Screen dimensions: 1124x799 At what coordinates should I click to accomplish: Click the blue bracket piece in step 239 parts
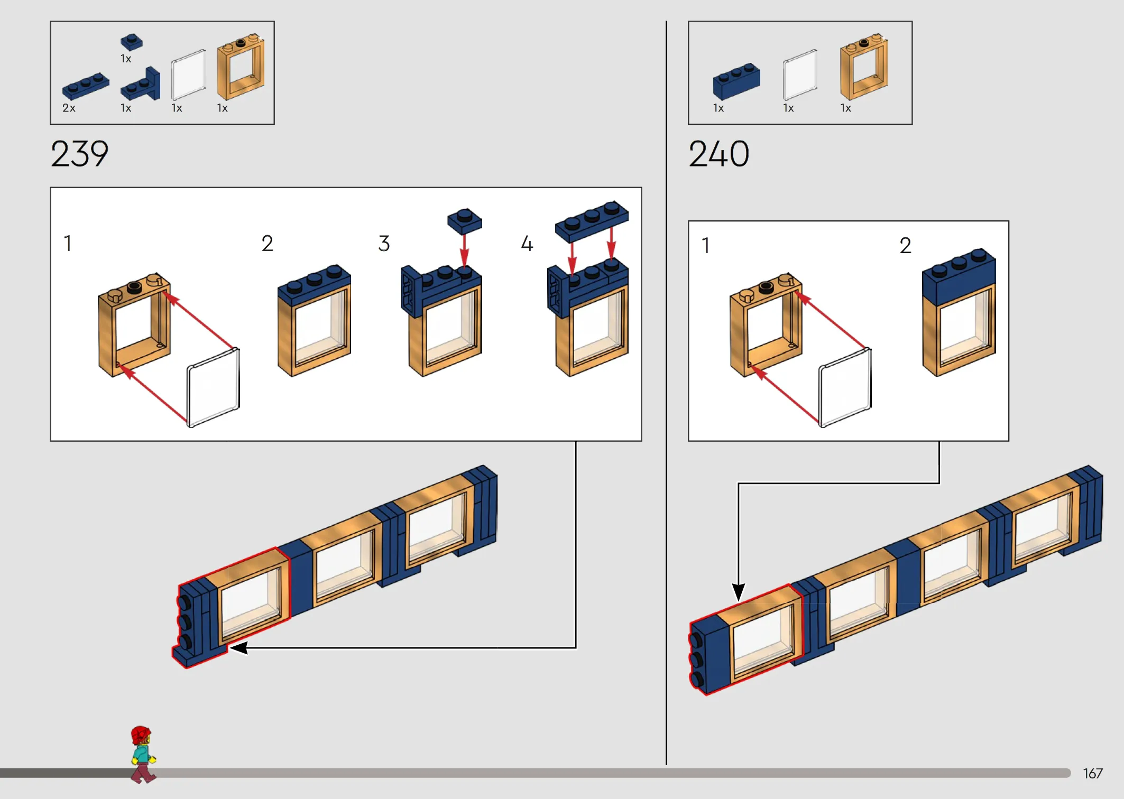pos(141,83)
